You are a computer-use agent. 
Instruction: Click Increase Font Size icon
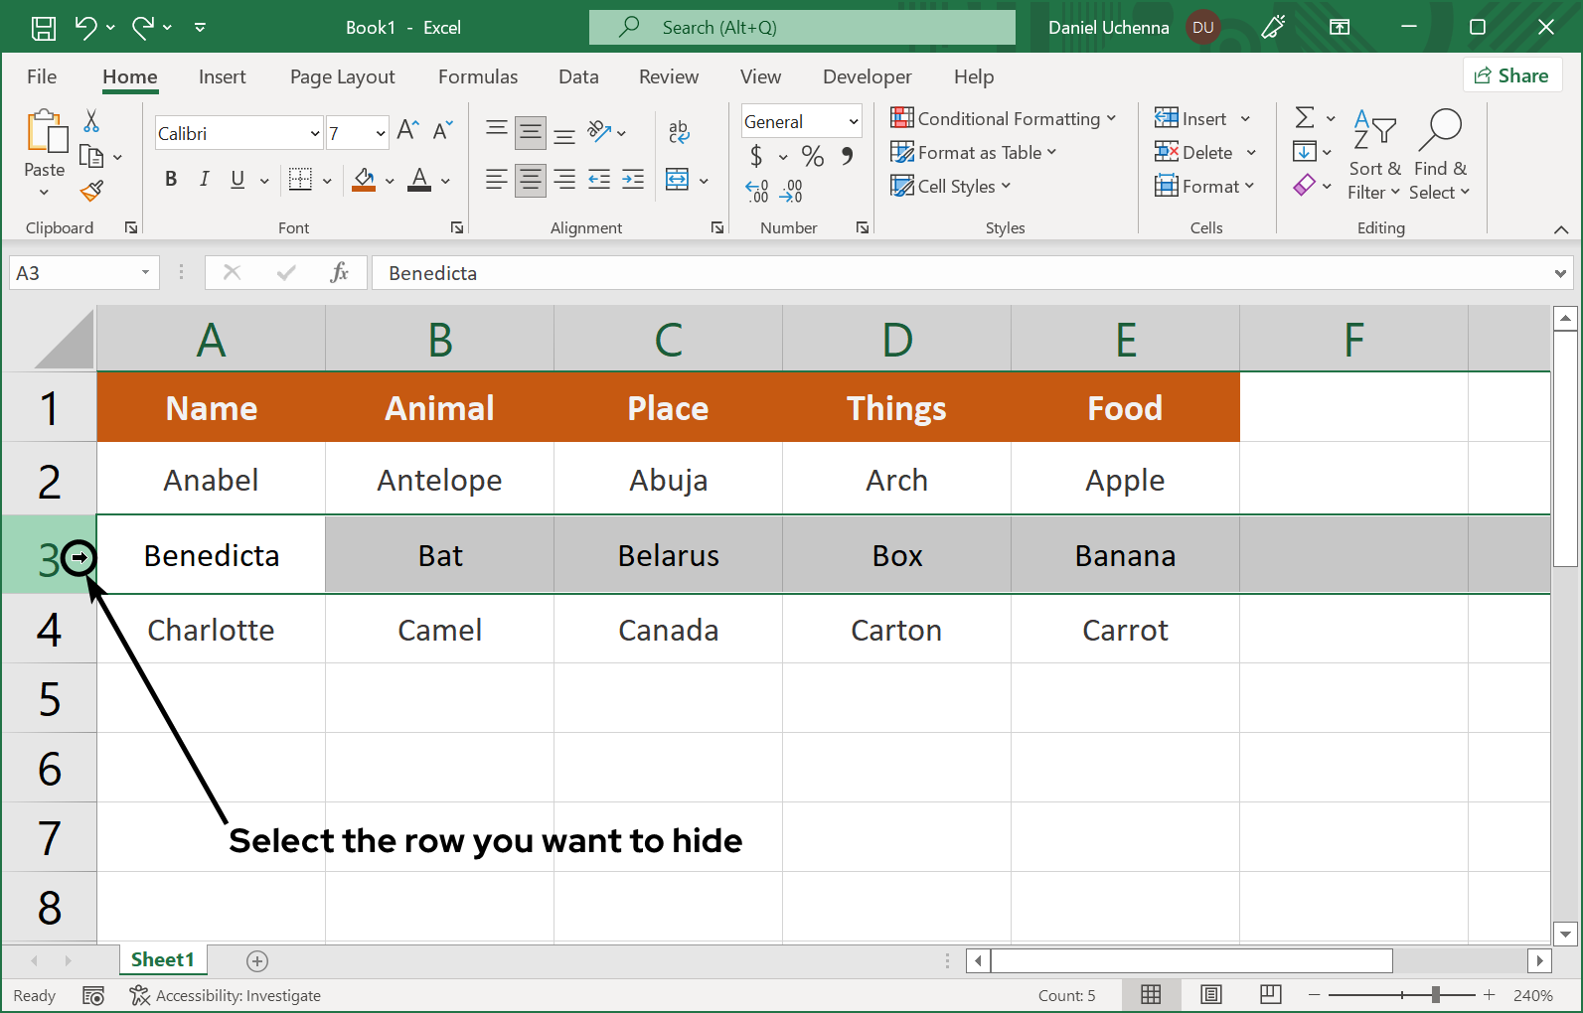(x=406, y=130)
